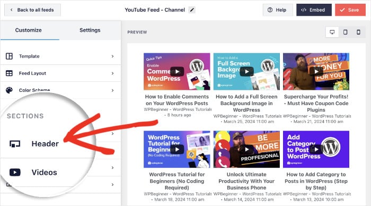Click the 'YouTube Feed - Channel' title text

(x=155, y=10)
